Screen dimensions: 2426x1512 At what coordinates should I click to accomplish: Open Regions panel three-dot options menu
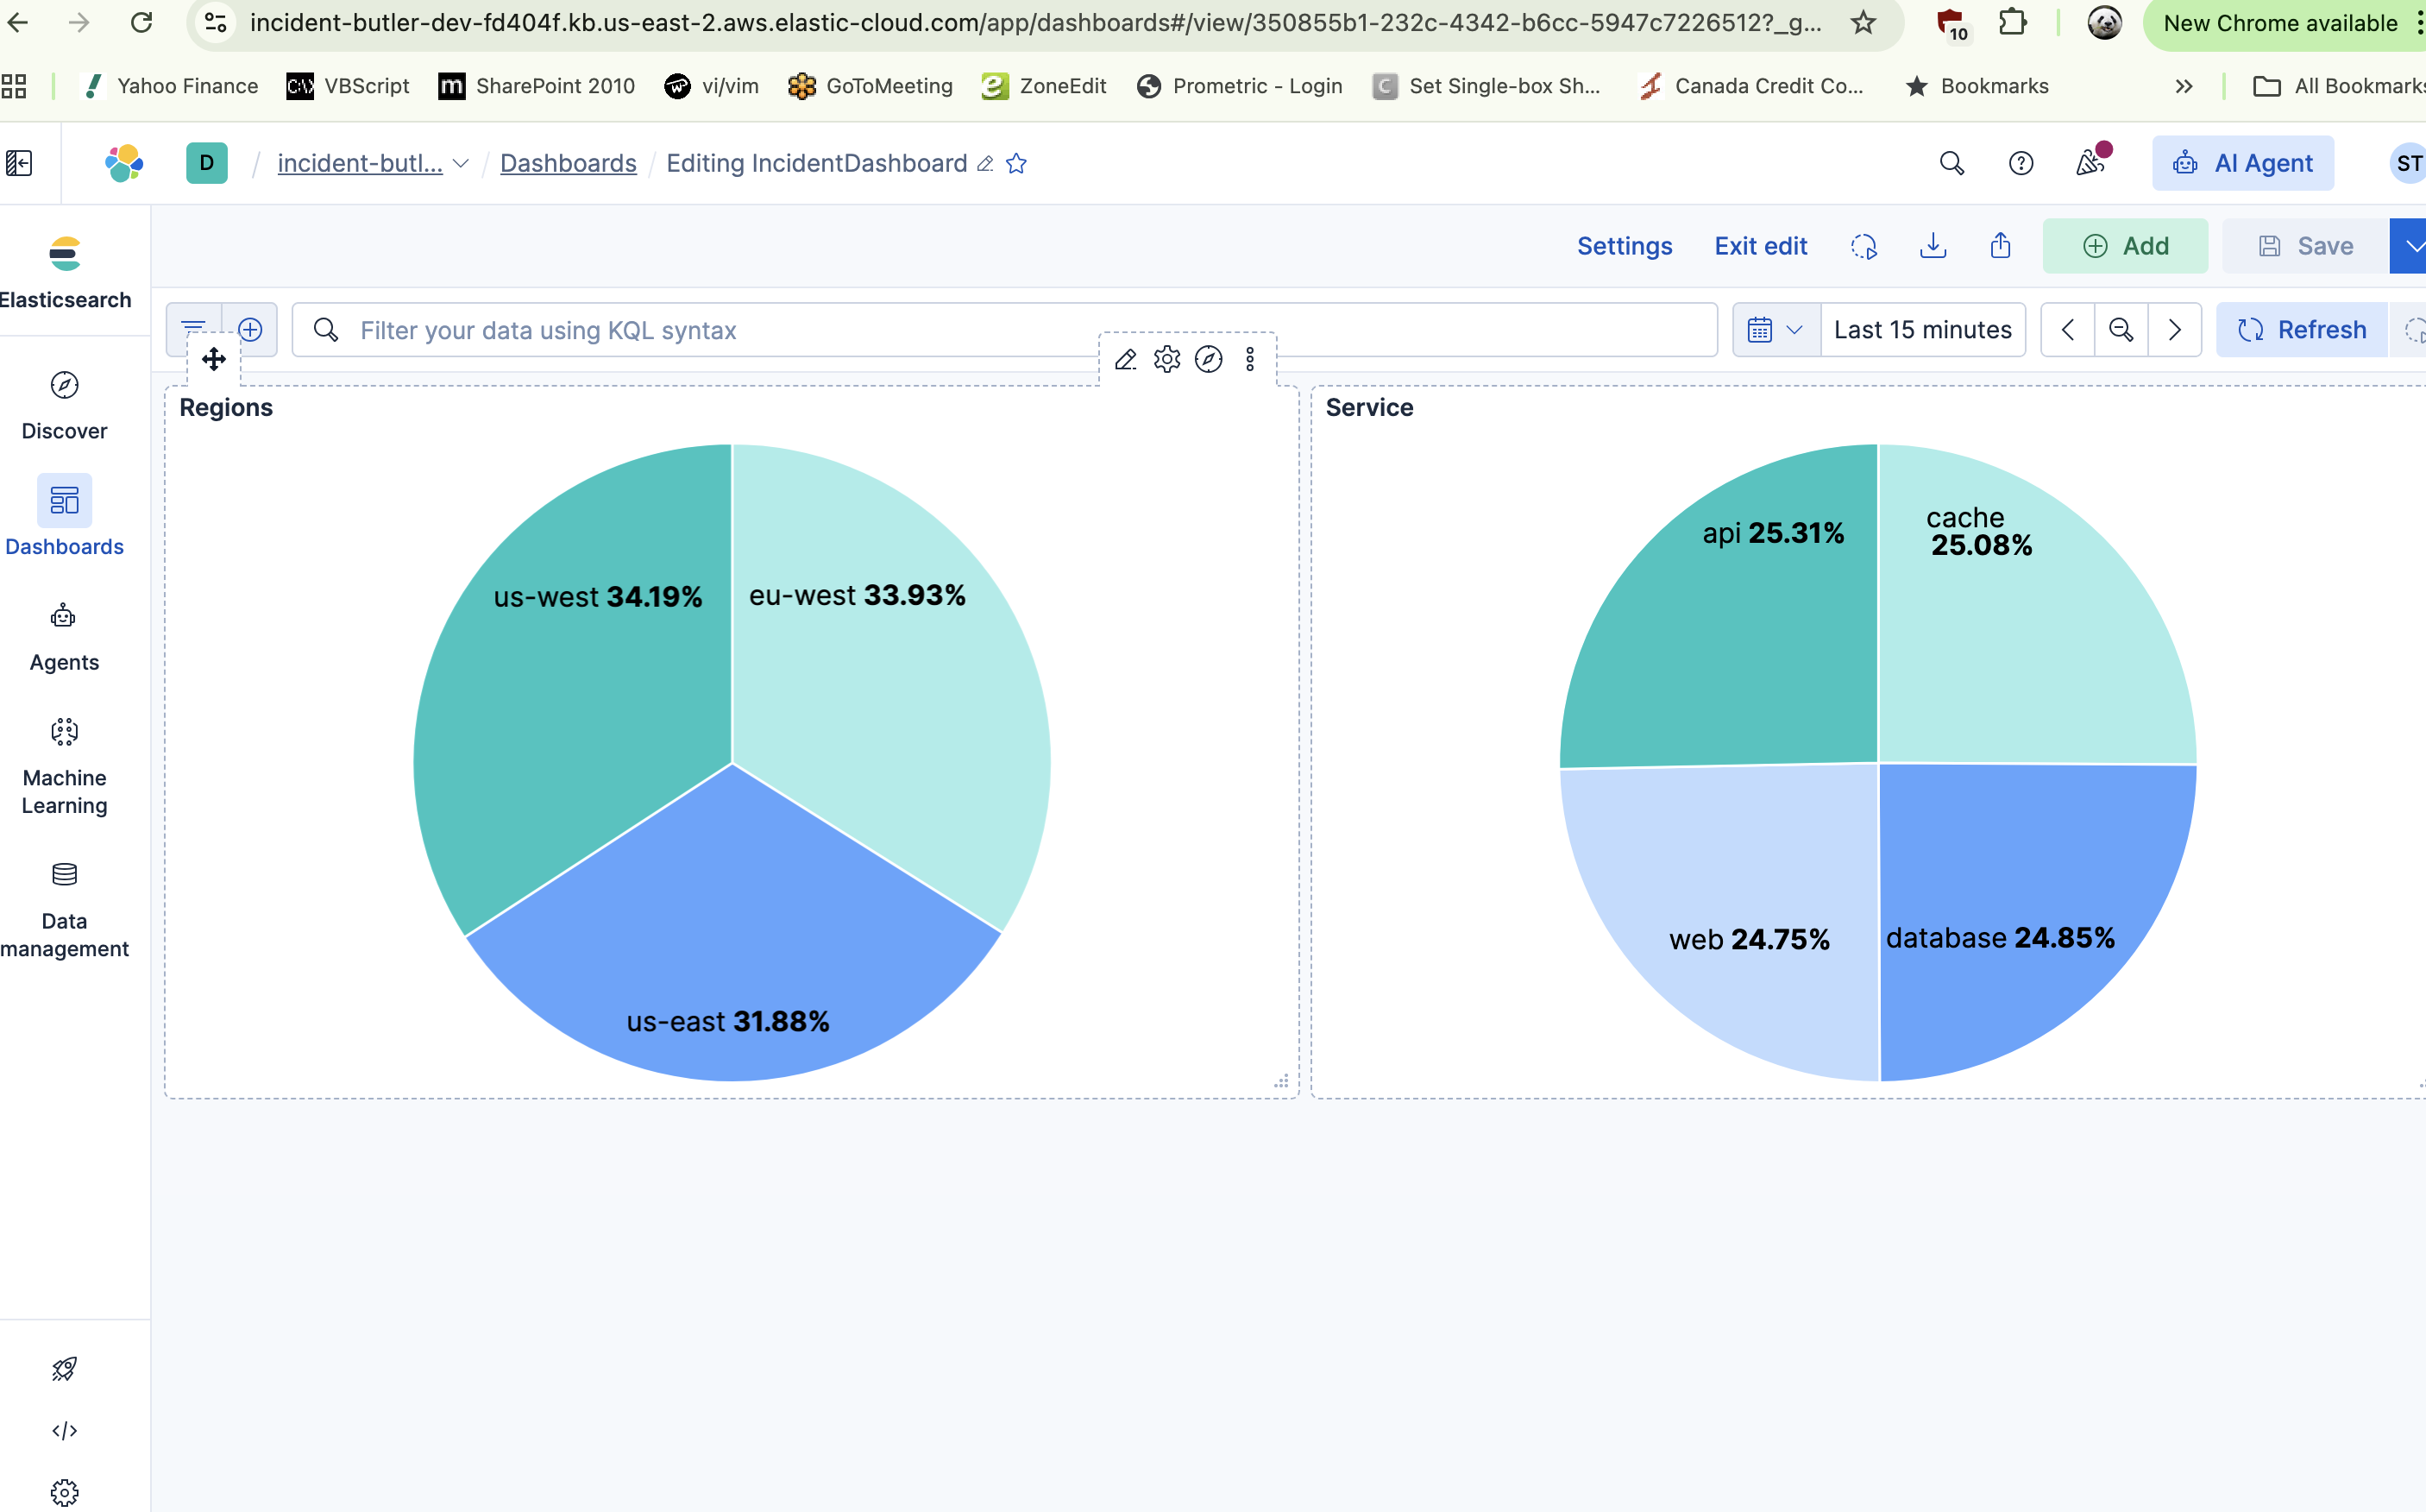tap(1249, 359)
